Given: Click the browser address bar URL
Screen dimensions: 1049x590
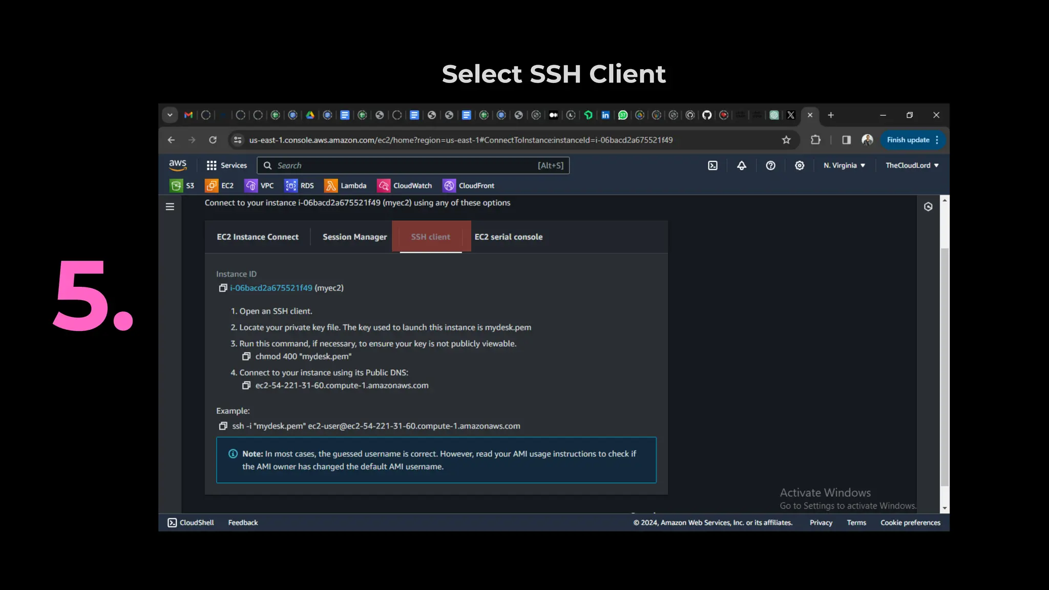Looking at the screenshot, I should pos(461,140).
